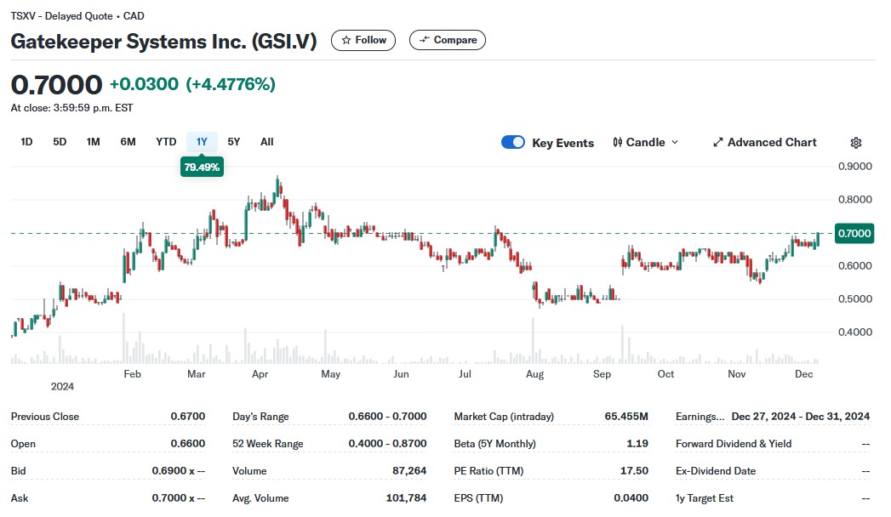Screen dimensions: 891x517
Task: Click the 2024 year label below chart
Action: (62, 386)
